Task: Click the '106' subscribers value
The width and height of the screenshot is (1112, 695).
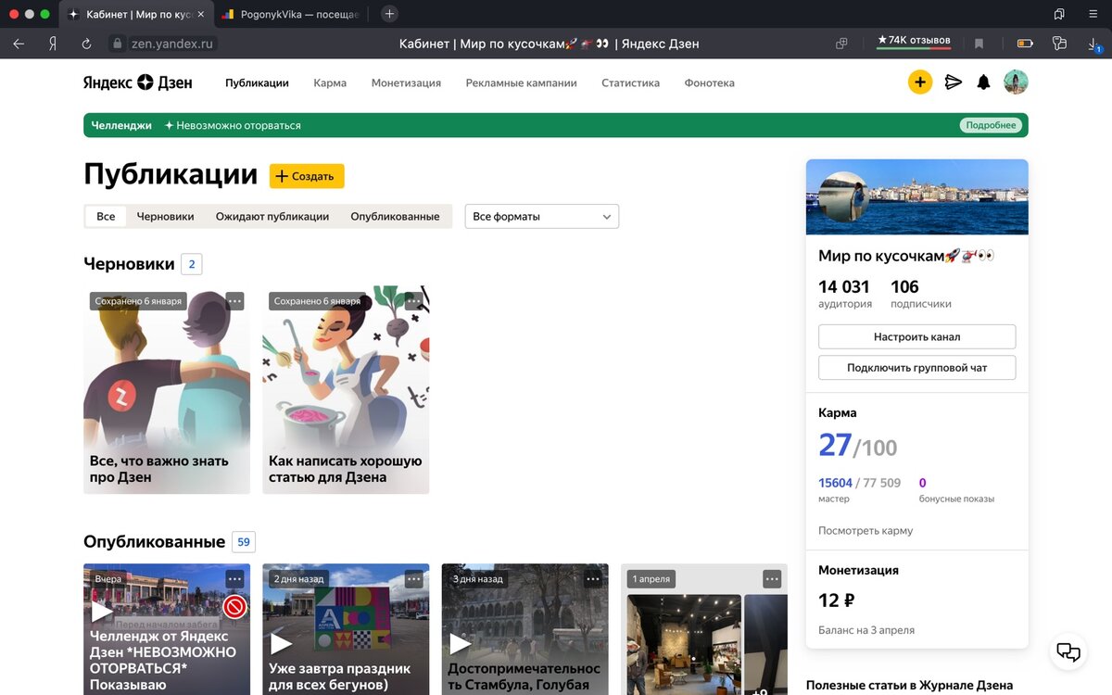Action: pos(904,286)
